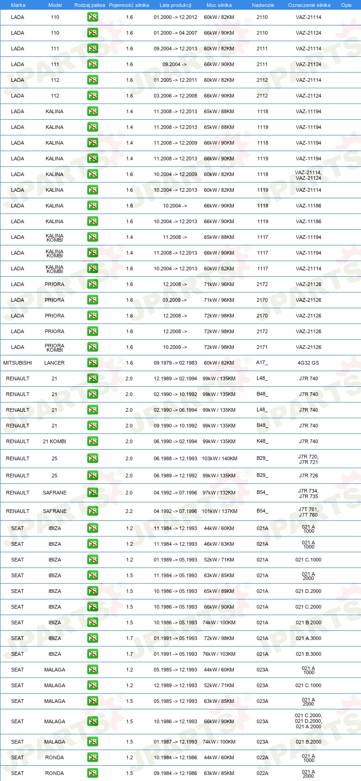Image resolution: width=361 pixels, height=781 pixels.
Task: Click the fuel icon in Lada 110 VAZ-21124 row
Action: (93, 33)
